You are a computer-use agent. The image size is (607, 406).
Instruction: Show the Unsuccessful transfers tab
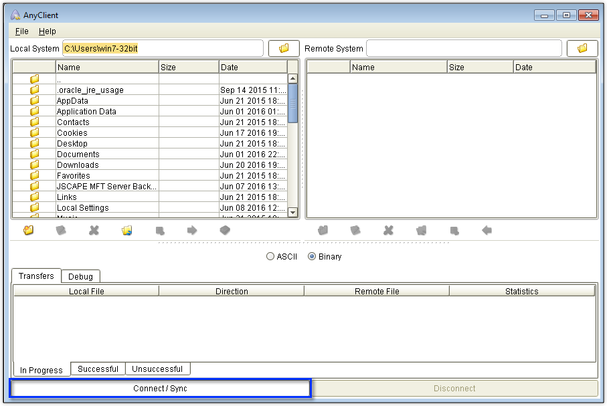coord(157,369)
